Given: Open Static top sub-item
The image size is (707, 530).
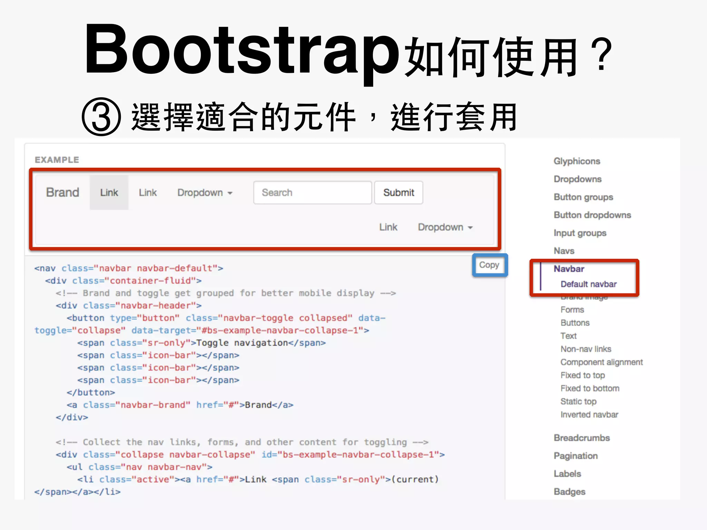Looking at the screenshot, I should [579, 401].
